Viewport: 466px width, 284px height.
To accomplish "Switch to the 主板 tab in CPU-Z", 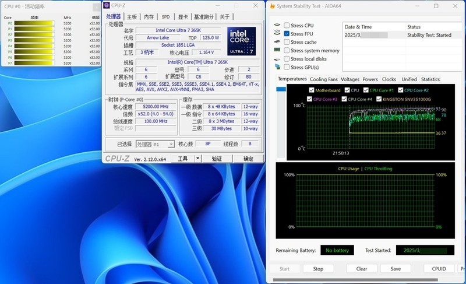I will tap(132, 17).
